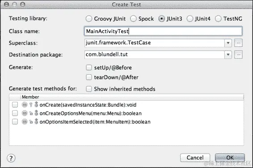Click the method icon beside onCreateOptionsMenu
Viewport: 253px width, 168px height.
(x=25, y=113)
